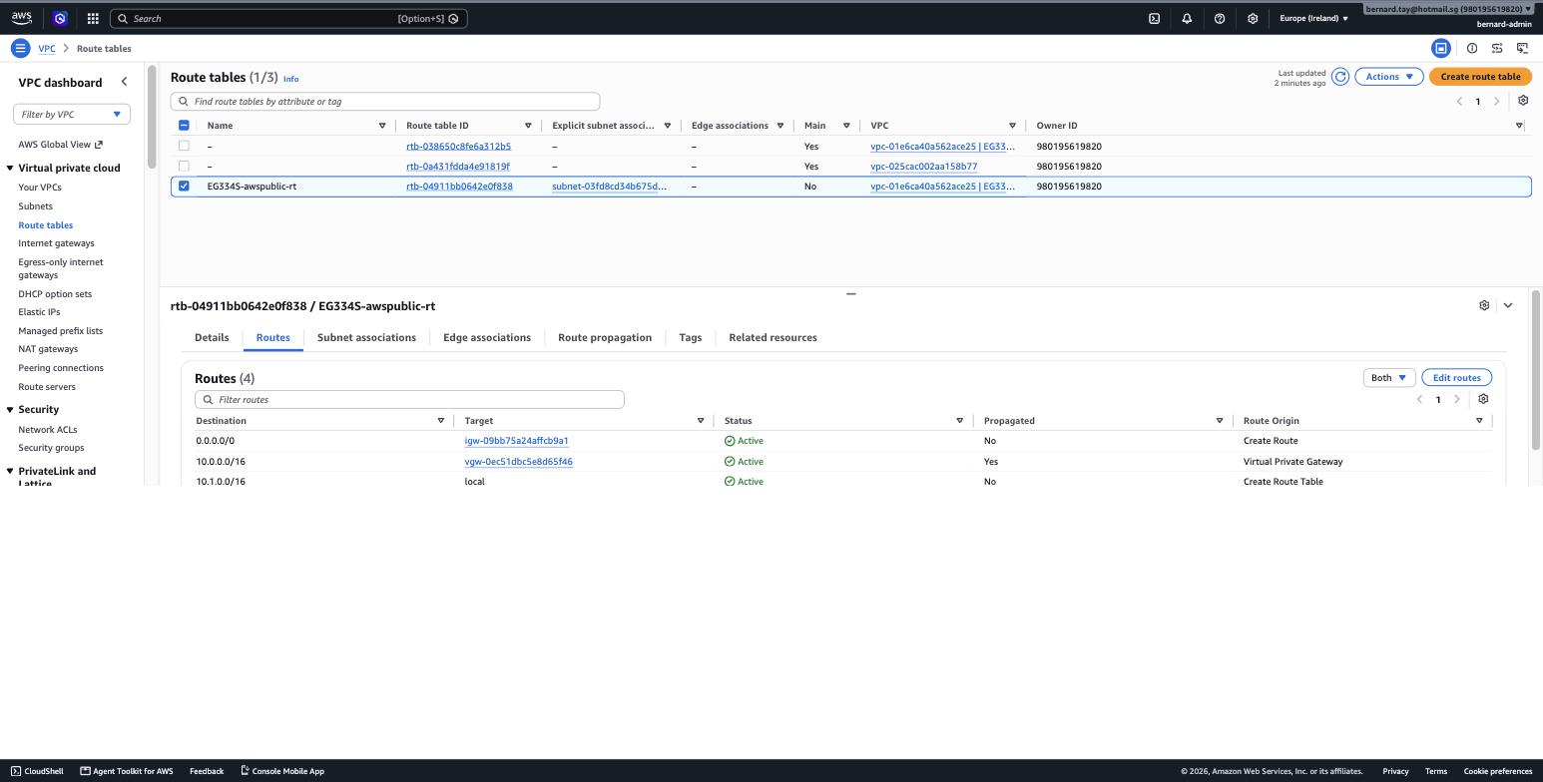Image resolution: width=1543 pixels, height=782 pixels.
Task: Open VPC link vpc-025cac002aa158b77
Action: (x=923, y=167)
